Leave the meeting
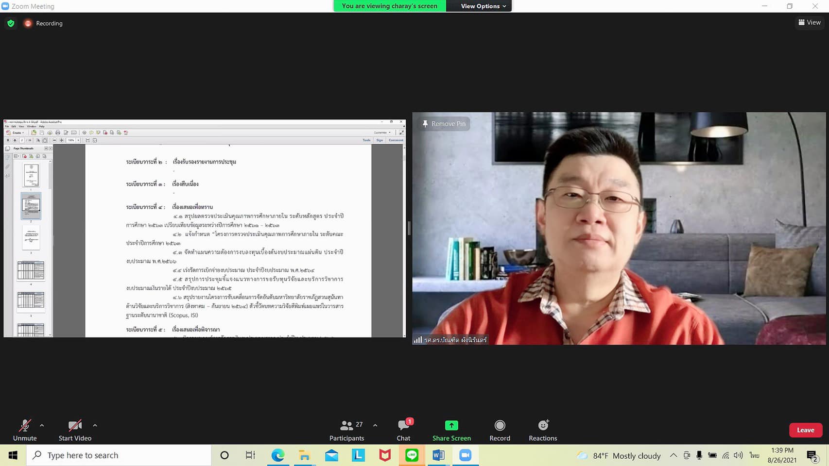This screenshot has width=829, height=466. coord(805,430)
